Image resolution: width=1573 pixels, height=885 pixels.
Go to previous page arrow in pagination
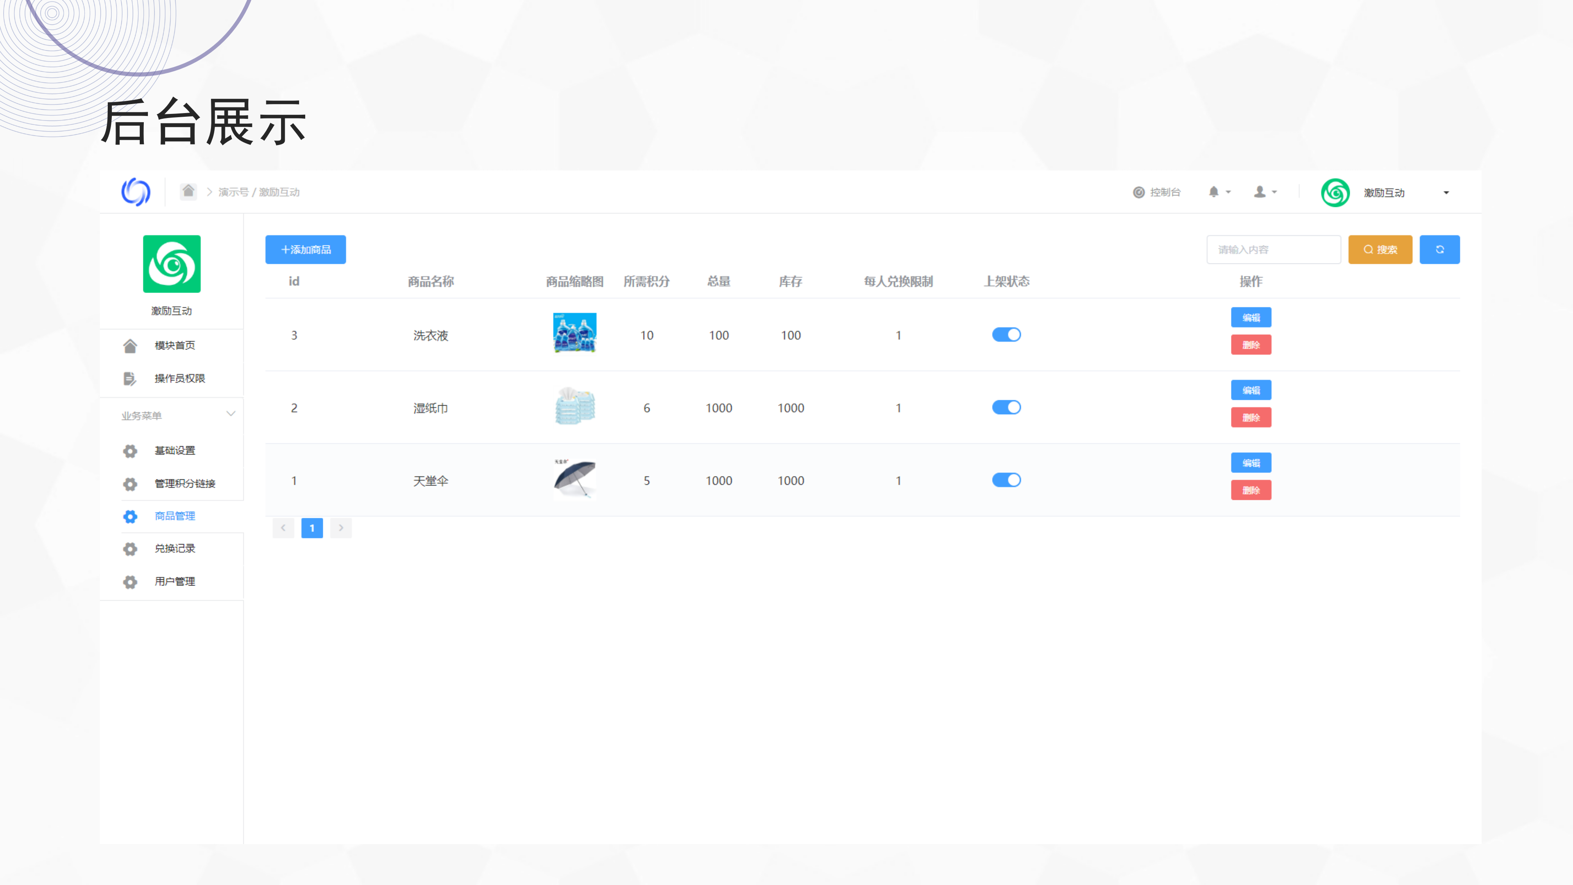point(283,528)
